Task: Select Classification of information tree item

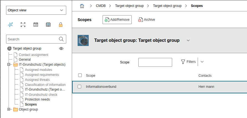Action: [45, 85]
